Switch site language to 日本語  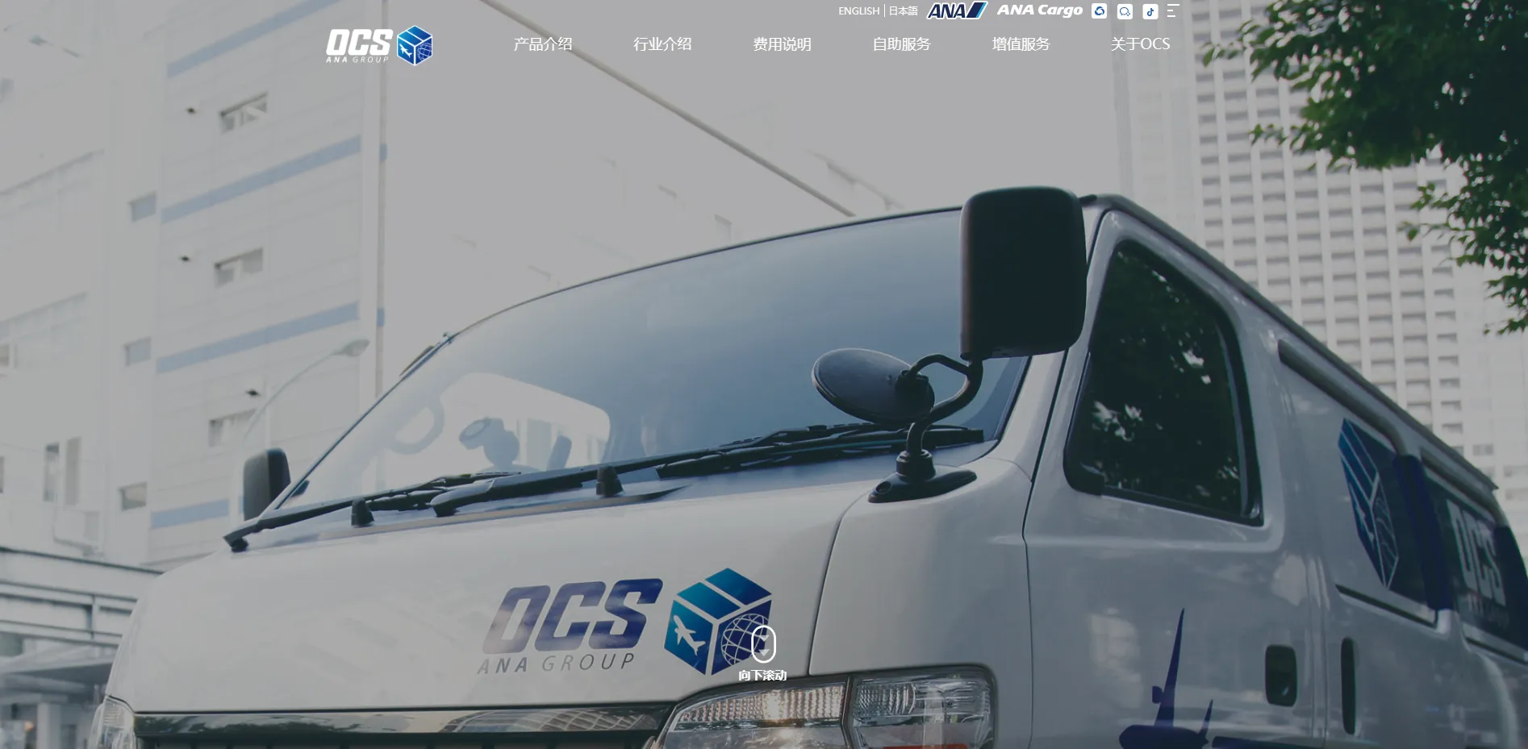[903, 11]
